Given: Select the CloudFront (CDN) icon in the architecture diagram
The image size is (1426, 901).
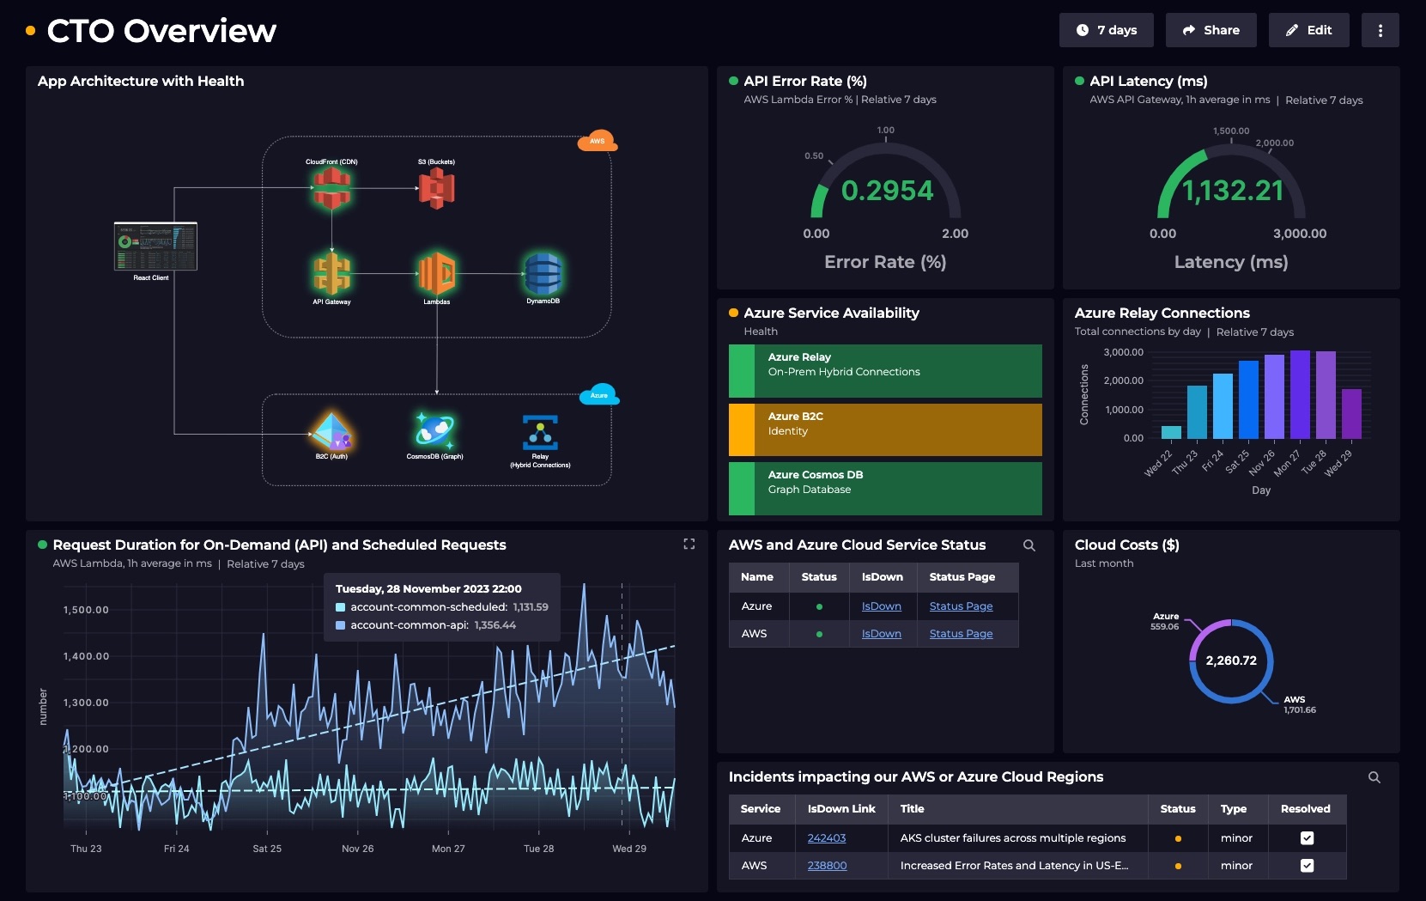Looking at the screenshot, I should pyautogui.click(x=331, y=187).
